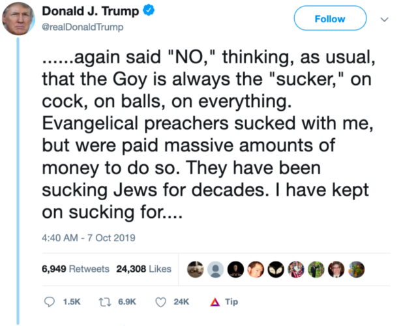Open the default gray silhouette avatar
The width and height of the screenshot is (403, 326).
pyautogui.click(x=215, y=269)
